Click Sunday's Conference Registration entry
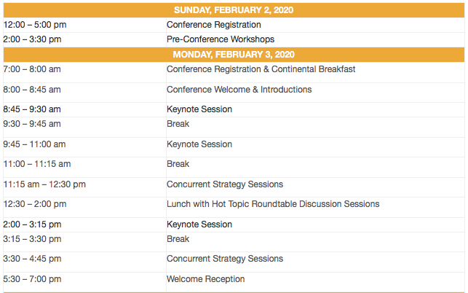 point(213,25)
